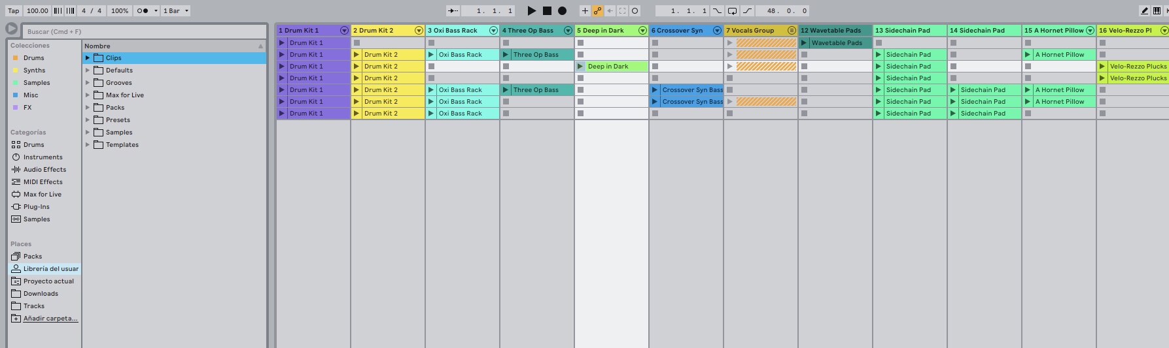This screenshot has width=1169, height=348.
Task: Toggle the Punch-In switch icon
Action: pyautogui.click(x=718, y=10)
